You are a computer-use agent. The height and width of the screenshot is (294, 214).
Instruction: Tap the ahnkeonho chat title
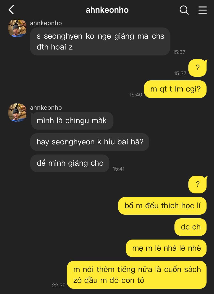tap(107, 10)
